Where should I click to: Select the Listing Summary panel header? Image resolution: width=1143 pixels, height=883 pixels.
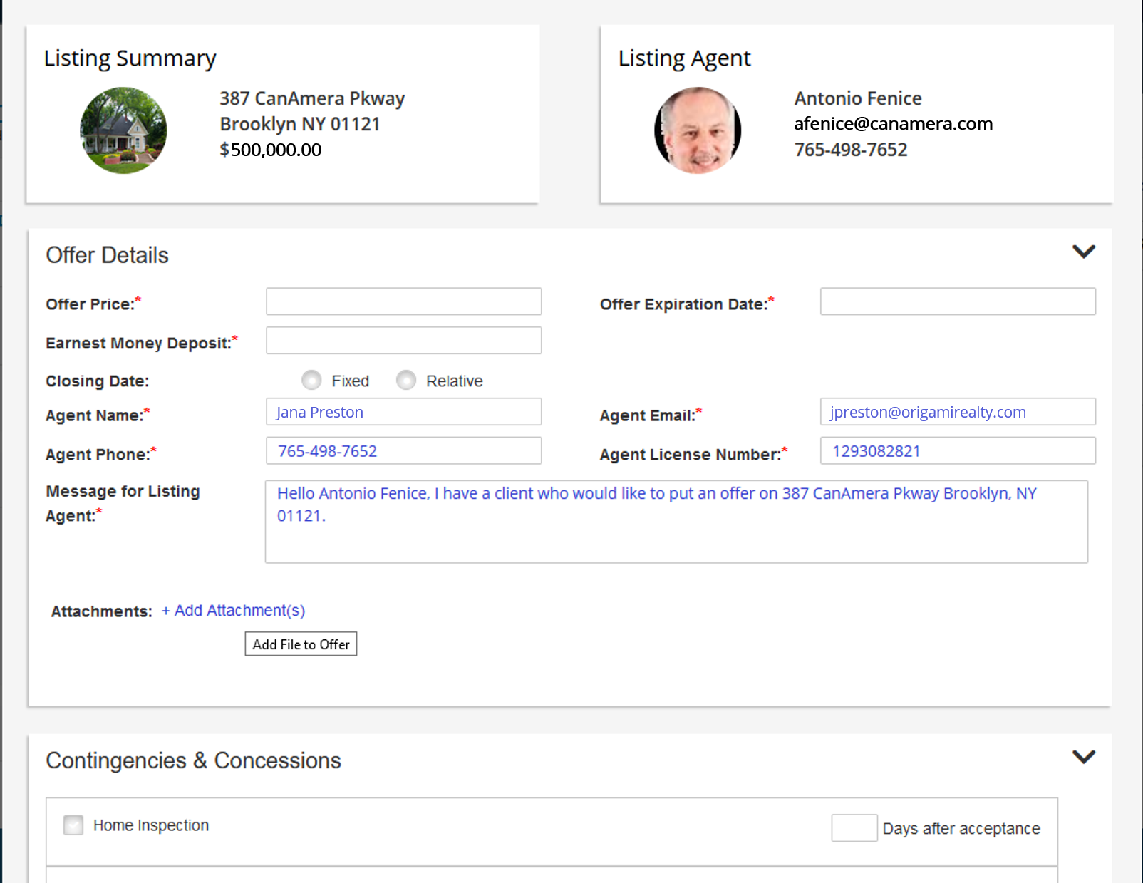[x=130, y=58]
